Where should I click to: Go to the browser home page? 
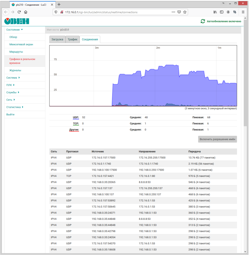[26, 12]
